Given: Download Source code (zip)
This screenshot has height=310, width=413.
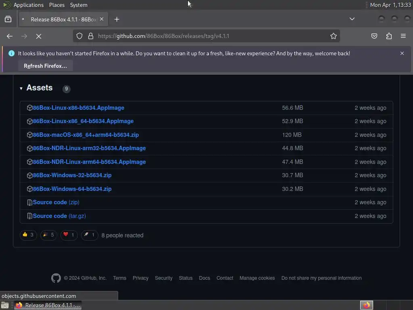Looking at the screenshot, I should pyautogui.click(x=56, y=203).
